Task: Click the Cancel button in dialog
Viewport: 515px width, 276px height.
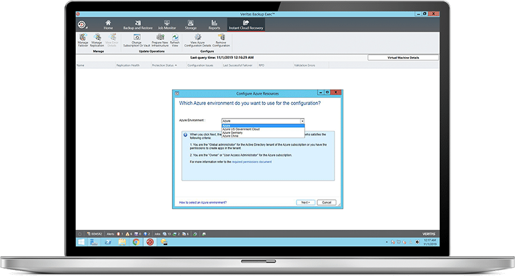Action: coord(326,202)
